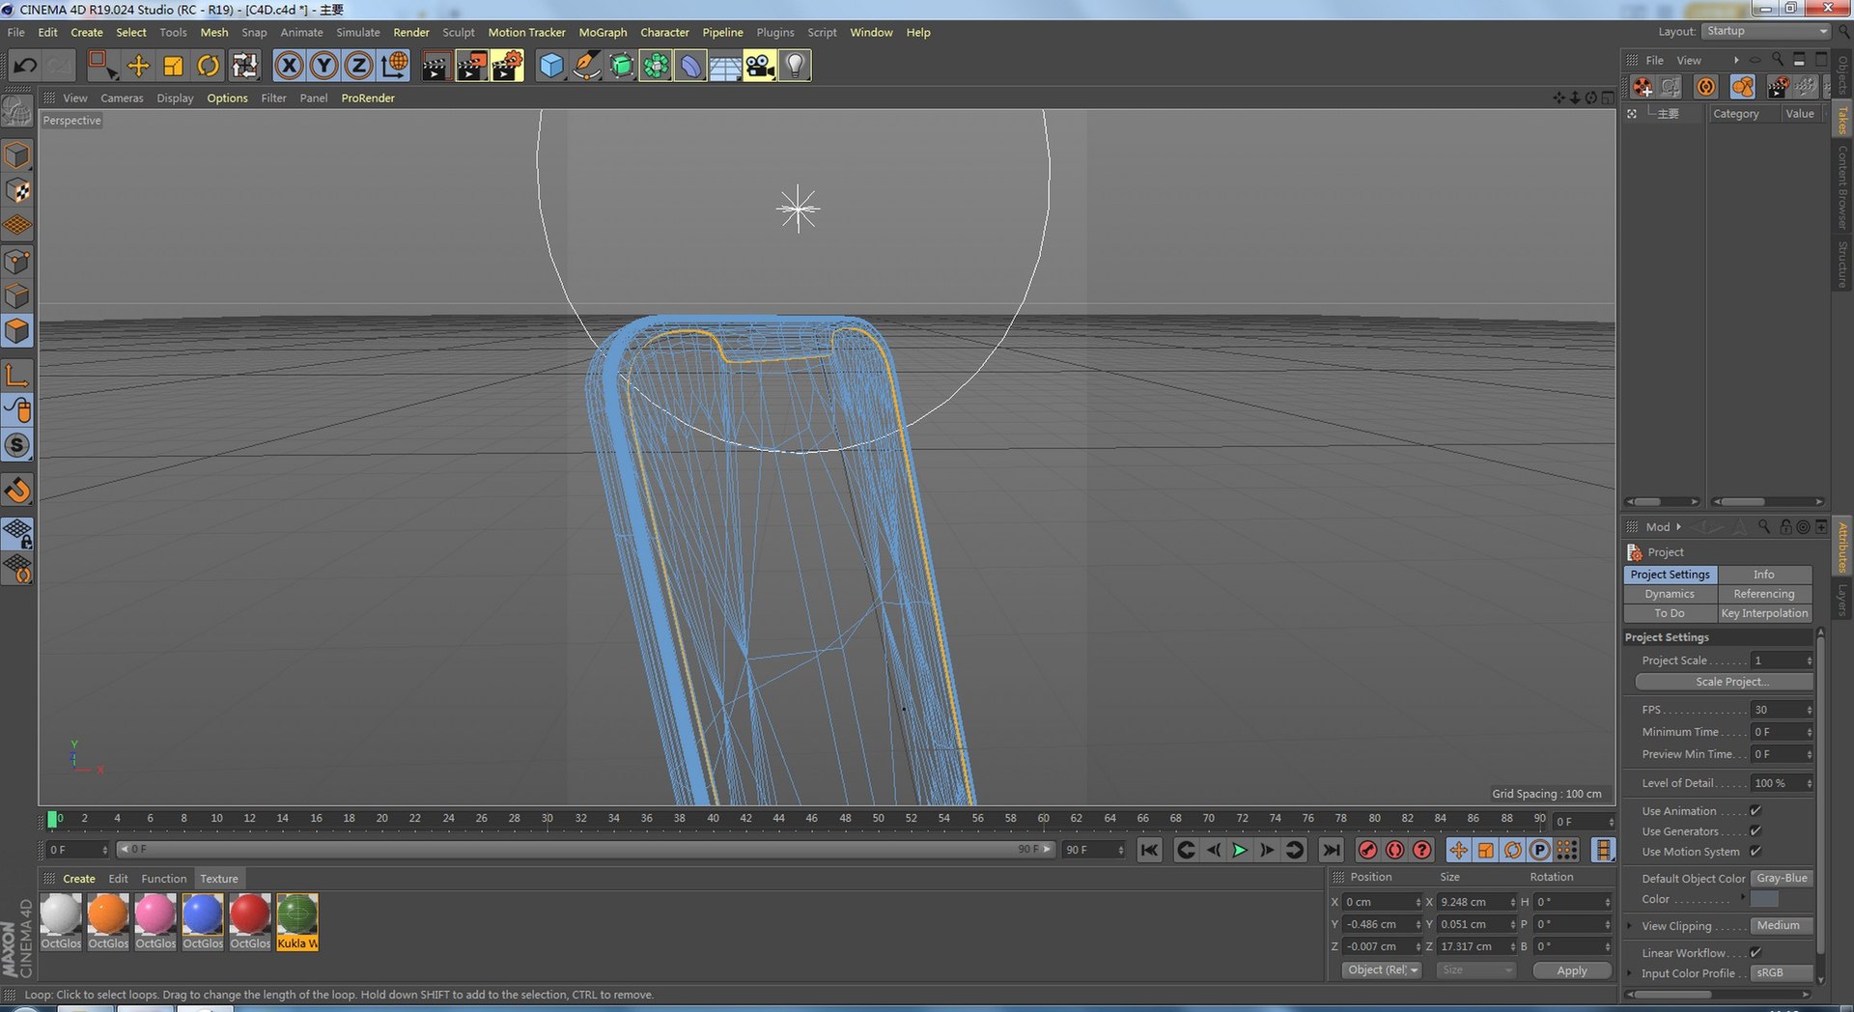
Task: Enable Points mode
Action: (17, 261)
